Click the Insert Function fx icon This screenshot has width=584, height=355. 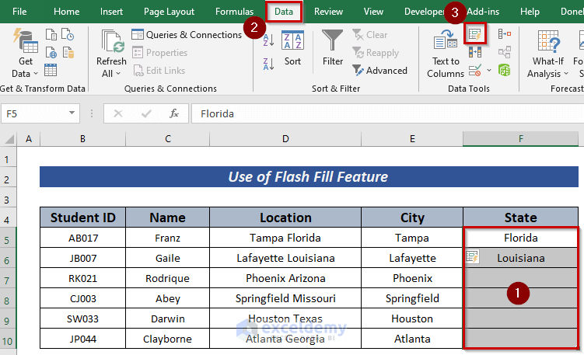click(x=174, y=113)
